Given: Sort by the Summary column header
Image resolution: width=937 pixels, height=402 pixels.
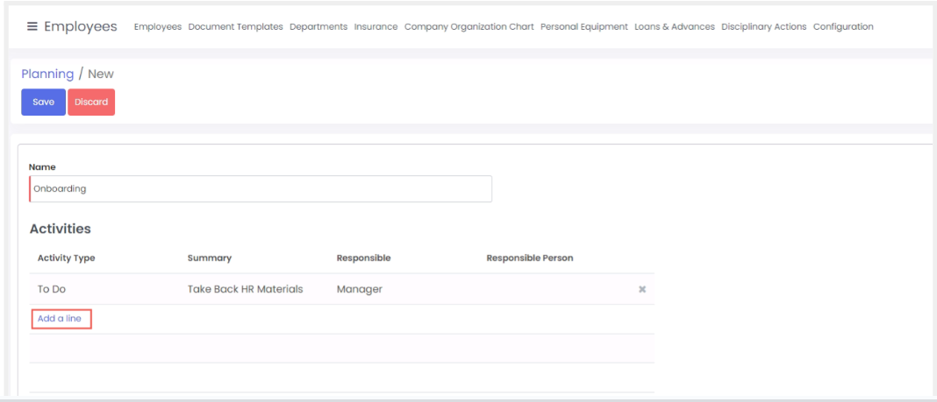Looking at the screenshot, I should point(210,258).
